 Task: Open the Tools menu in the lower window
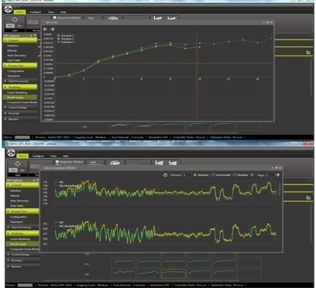(52, 156)
